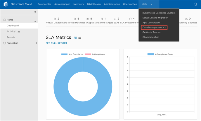Toggle In Compliance Count legend swatch
201x121 pixels.
[151, 54]
